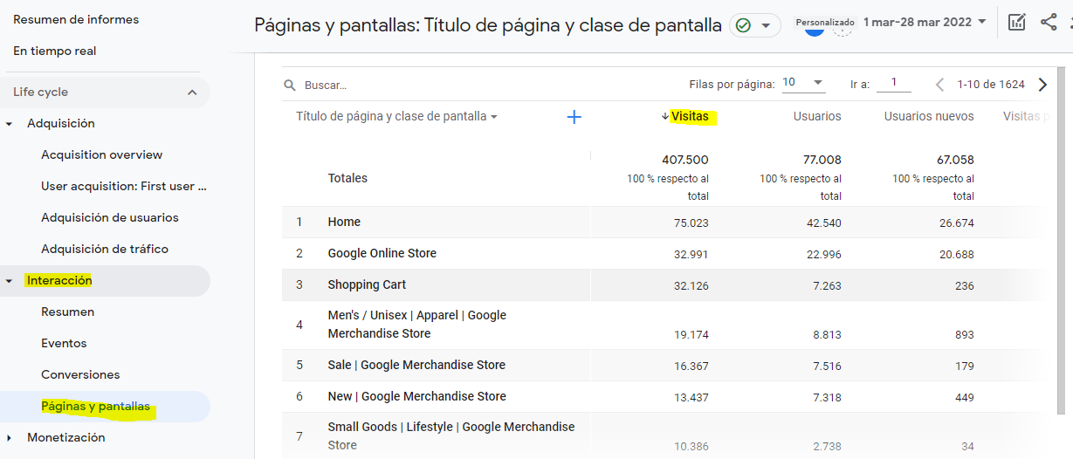
Task: Open the date range dropdown
Action: pyautogui.click(x=925, y=22)
